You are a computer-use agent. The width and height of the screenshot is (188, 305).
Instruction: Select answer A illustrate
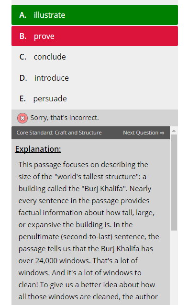[x=95, y=15]
